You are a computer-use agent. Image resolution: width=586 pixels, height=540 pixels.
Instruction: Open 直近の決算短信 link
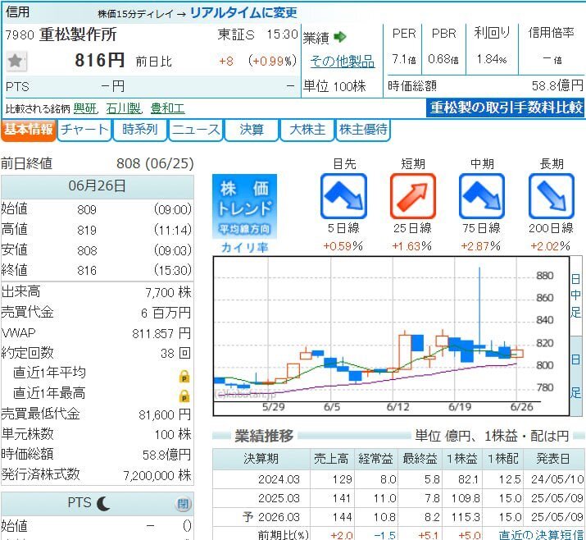point(541,535)
